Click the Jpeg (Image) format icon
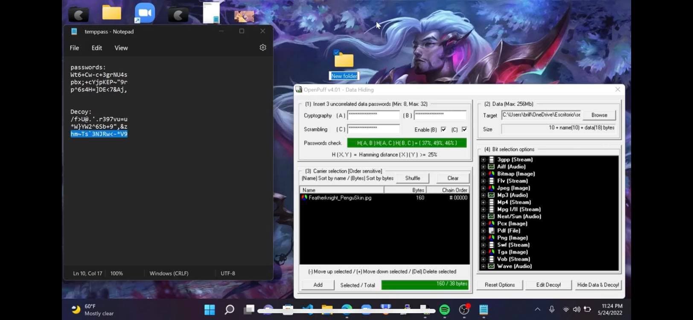Viewport: 693px width, 320px height. click(x=491, y=188)
